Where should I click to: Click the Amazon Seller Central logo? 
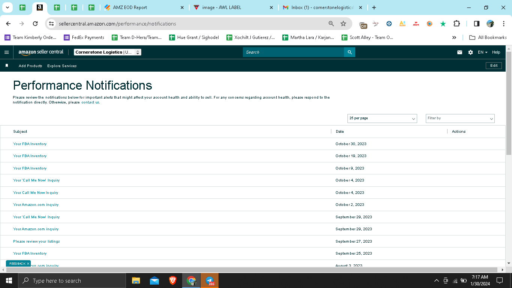click(x=41, y=52)
